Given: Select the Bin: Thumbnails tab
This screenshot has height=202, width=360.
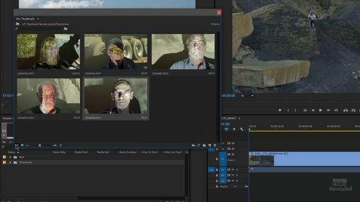Looking at the screenshot, I should pyautogui.click(x=25, y=19).
